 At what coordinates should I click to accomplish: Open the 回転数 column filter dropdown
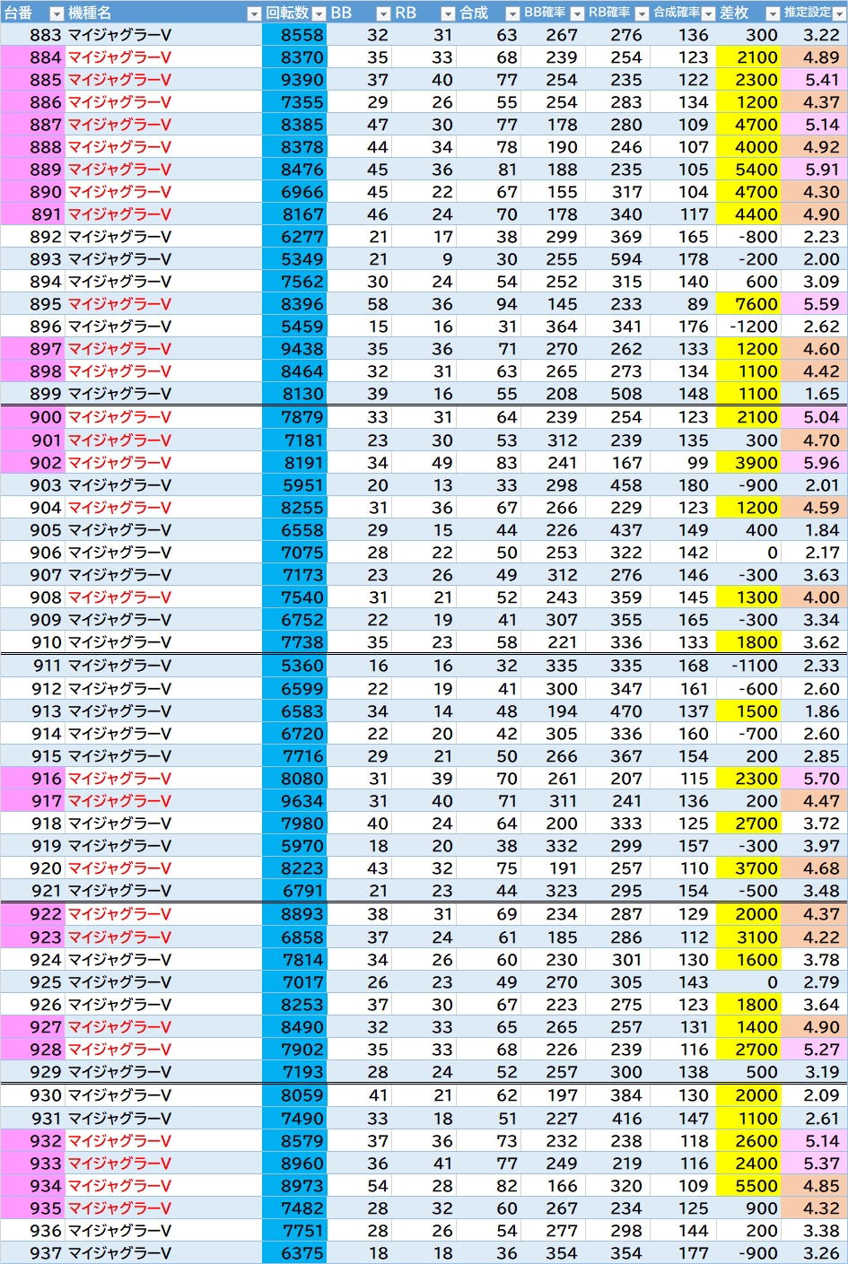click(x=319, y=13)
